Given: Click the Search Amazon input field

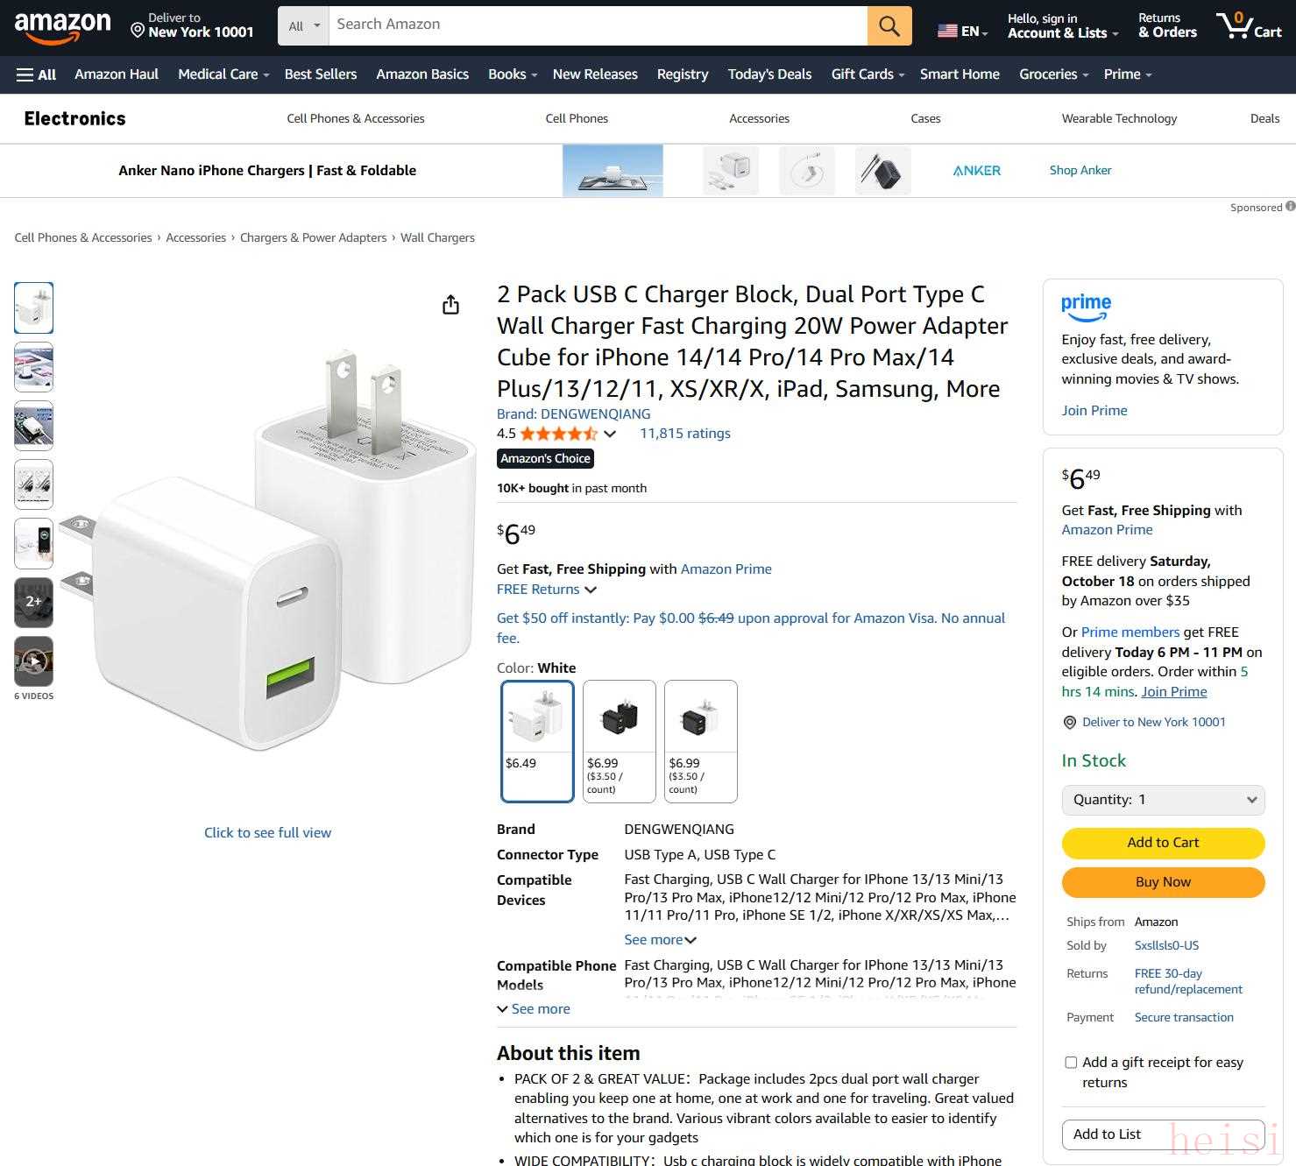Looking at the screenshot, I should click(598, 26).
